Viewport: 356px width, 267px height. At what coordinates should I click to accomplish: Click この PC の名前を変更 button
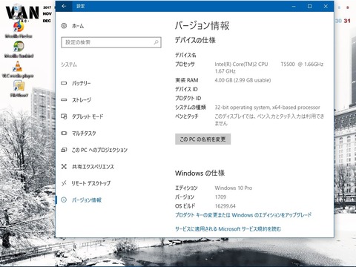tap(202, 139)
